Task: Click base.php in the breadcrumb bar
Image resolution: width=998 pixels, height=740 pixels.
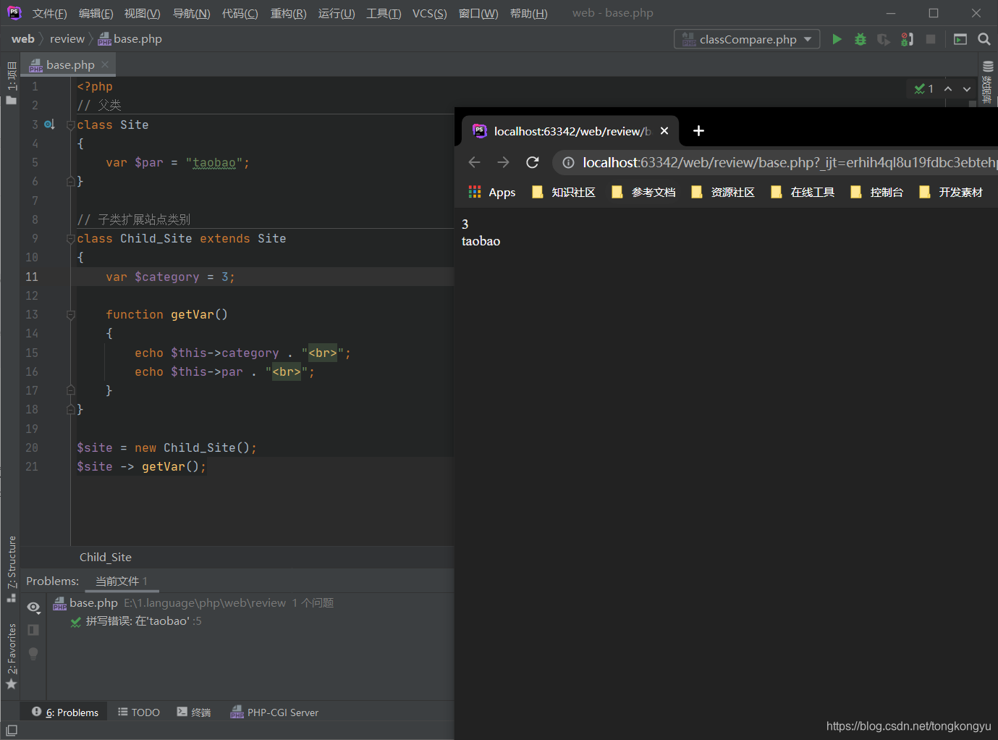Action: [130, 39]
